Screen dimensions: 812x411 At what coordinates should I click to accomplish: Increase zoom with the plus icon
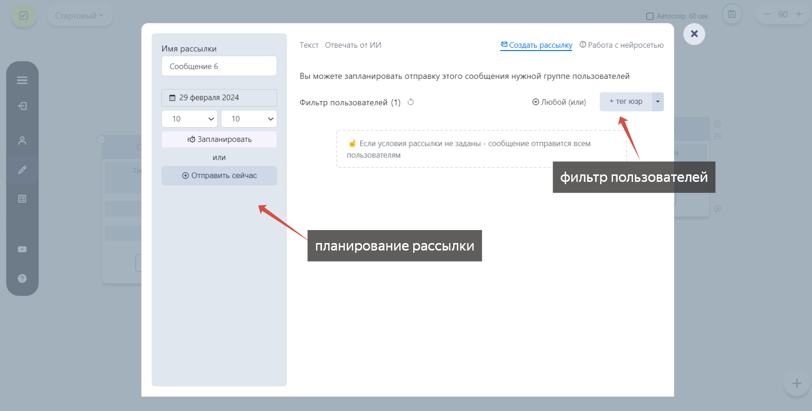pos(799,14)
